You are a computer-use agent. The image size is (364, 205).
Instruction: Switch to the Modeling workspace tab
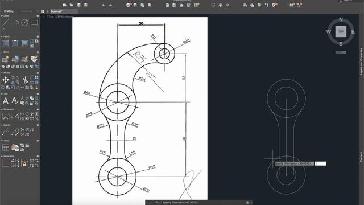[26, 11]
